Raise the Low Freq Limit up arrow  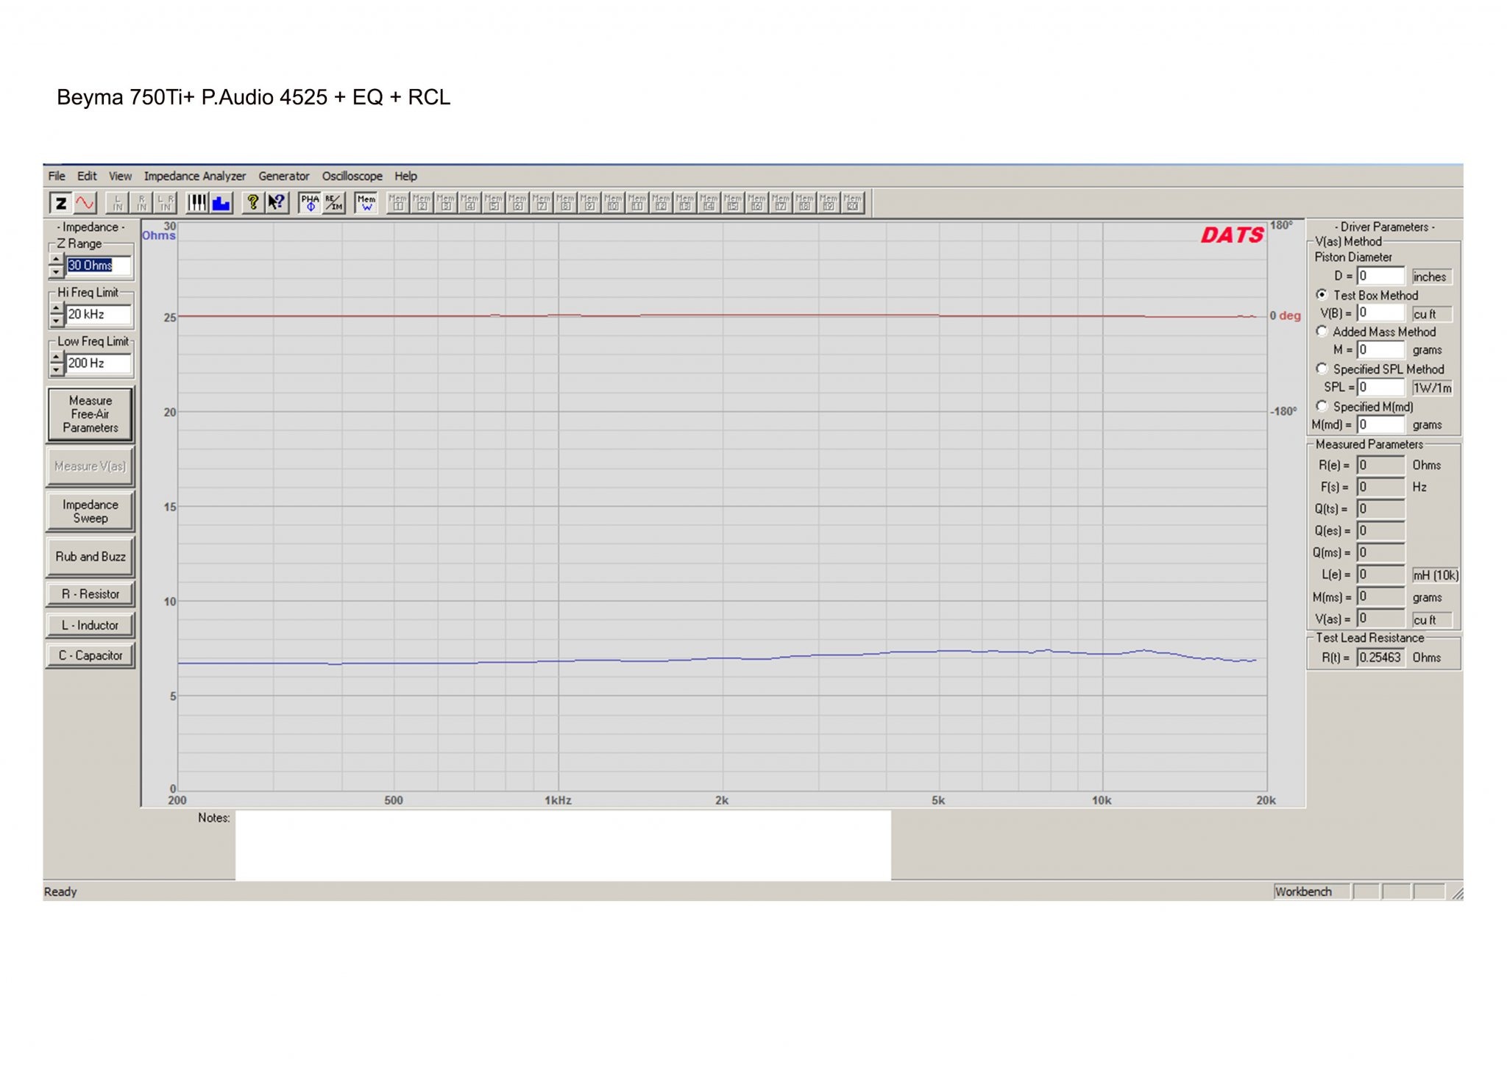click(x=57, y=357)
